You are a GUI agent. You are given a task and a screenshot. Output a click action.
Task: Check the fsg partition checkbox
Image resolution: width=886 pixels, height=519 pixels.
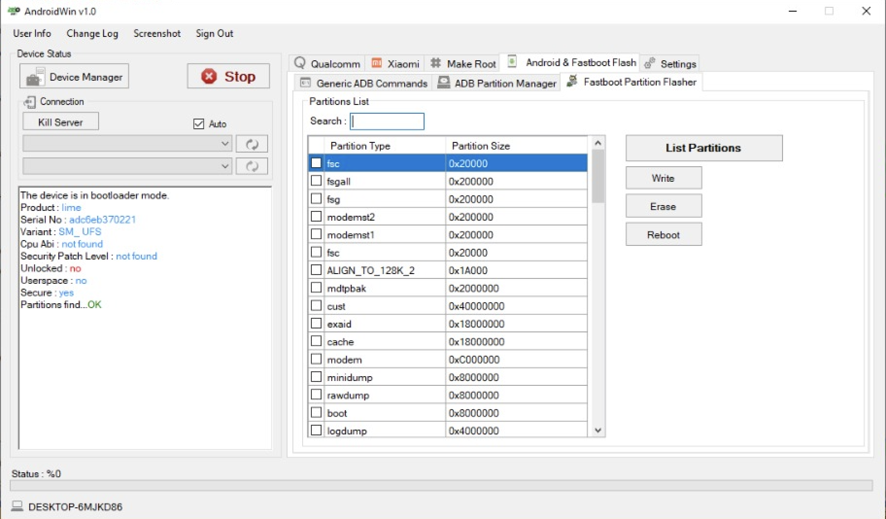click(x=316, y=199)
